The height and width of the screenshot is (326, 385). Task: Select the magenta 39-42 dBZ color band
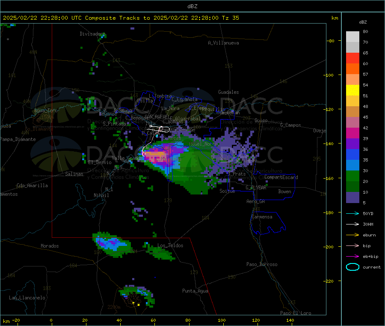pos(352,133)
